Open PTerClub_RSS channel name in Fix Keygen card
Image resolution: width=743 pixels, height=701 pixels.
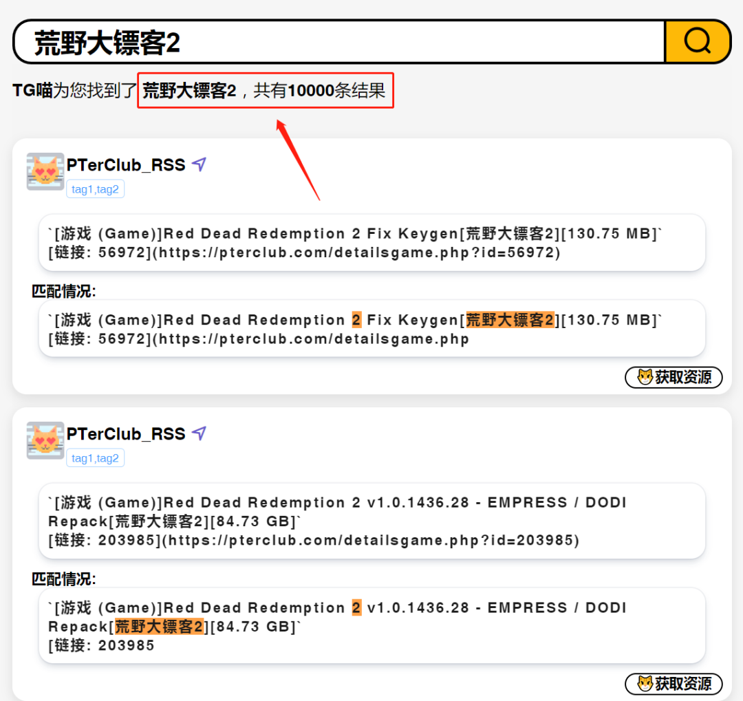pyautogui.click(x=126, y=165)
